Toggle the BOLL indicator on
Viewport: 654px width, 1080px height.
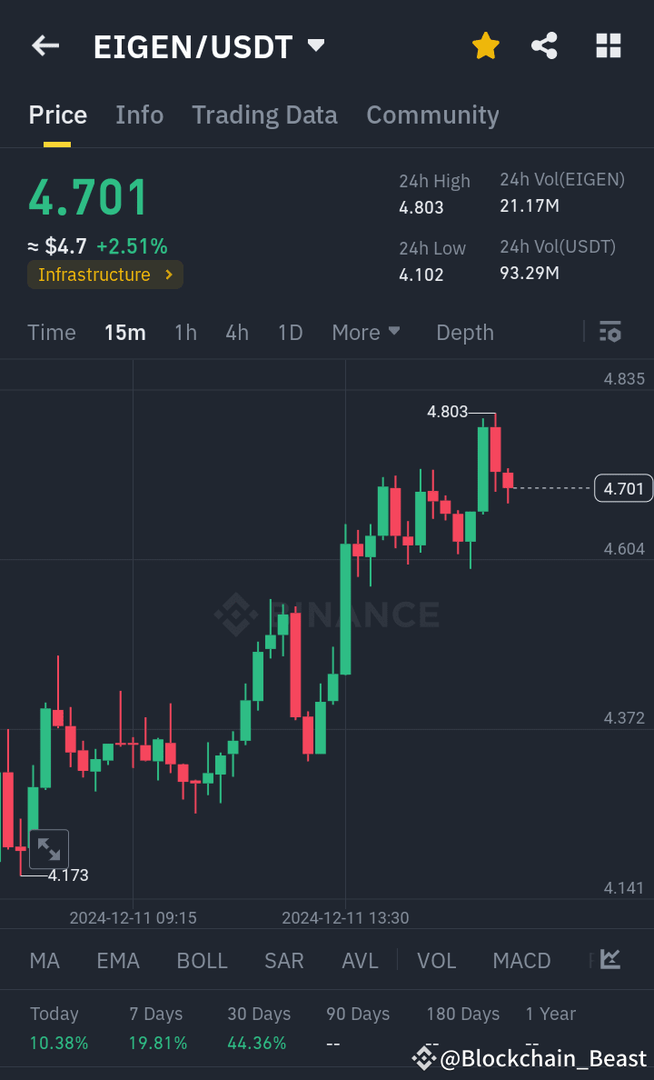click(202, 960)
